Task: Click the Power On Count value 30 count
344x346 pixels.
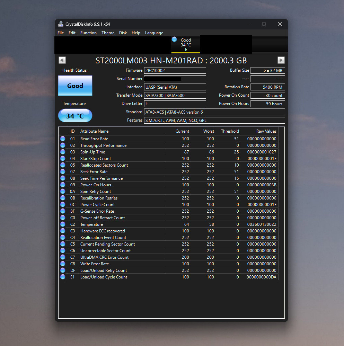Action: click(x=268, y=95)
